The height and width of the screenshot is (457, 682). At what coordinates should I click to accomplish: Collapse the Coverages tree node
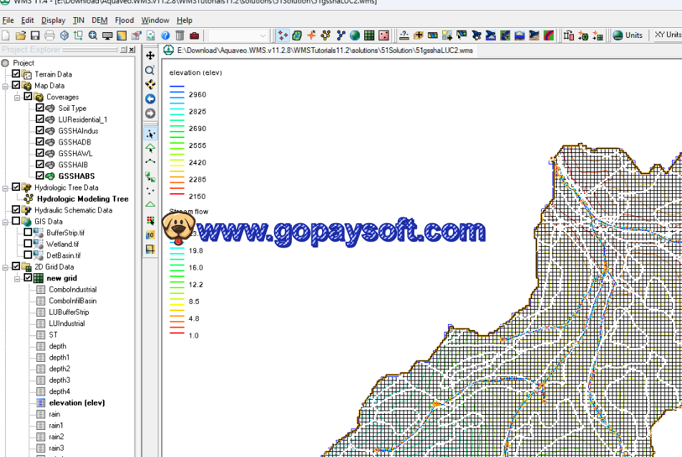[x=18, y=97]
